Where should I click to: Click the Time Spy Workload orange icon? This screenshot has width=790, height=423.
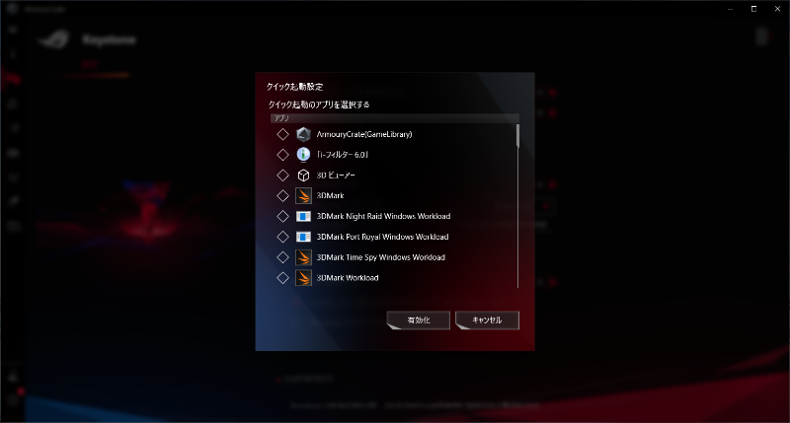click(303, 257)
